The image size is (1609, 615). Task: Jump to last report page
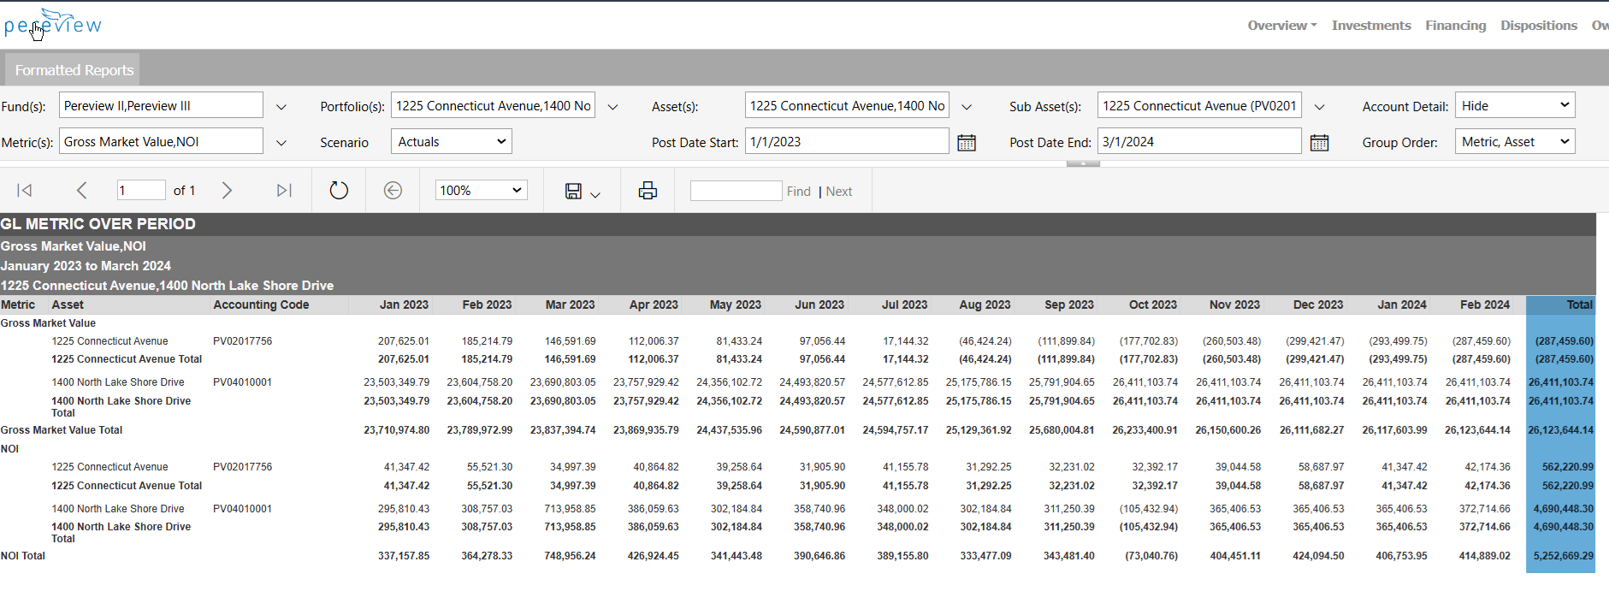click(x=284, y=191)
